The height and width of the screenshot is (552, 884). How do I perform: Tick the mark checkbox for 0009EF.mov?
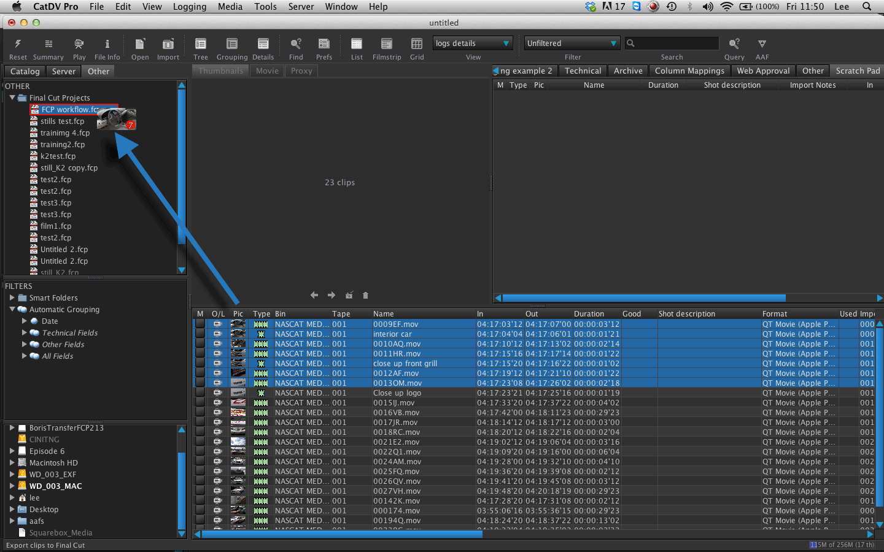[200, 324]
